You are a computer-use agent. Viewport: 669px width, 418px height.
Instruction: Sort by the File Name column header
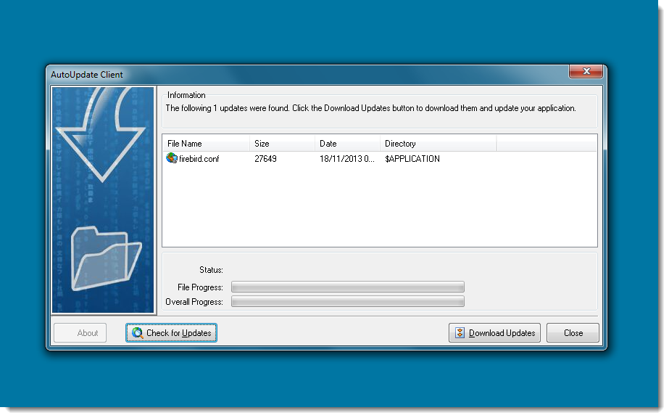point(206,144)
